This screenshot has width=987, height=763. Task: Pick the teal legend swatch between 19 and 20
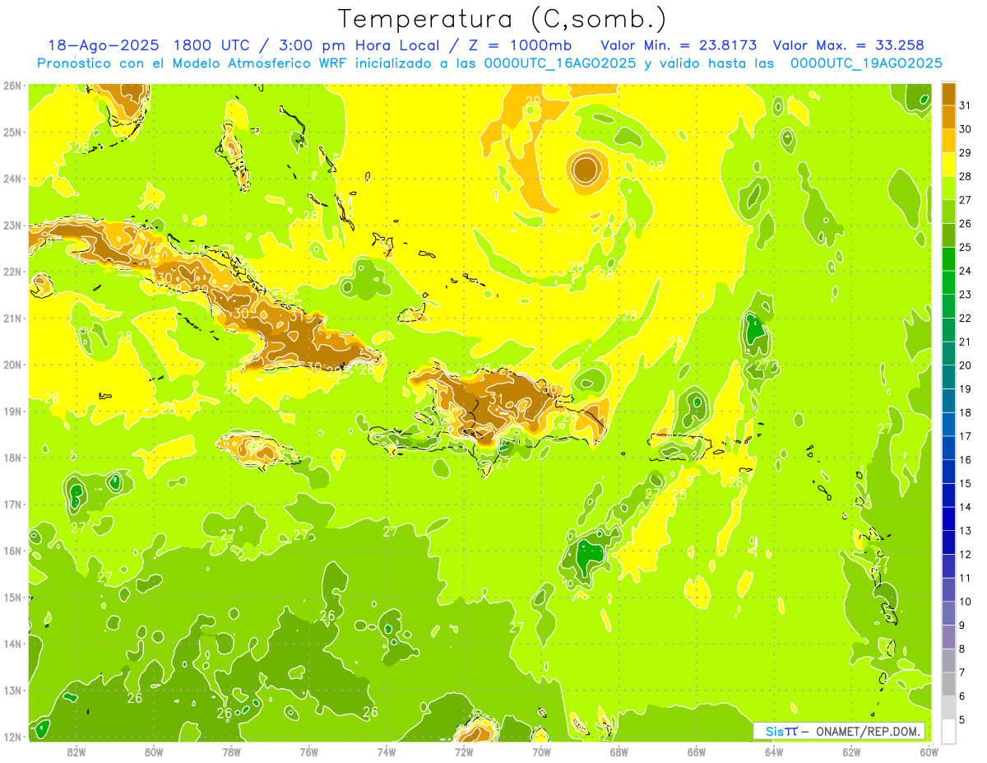point(948,377)
